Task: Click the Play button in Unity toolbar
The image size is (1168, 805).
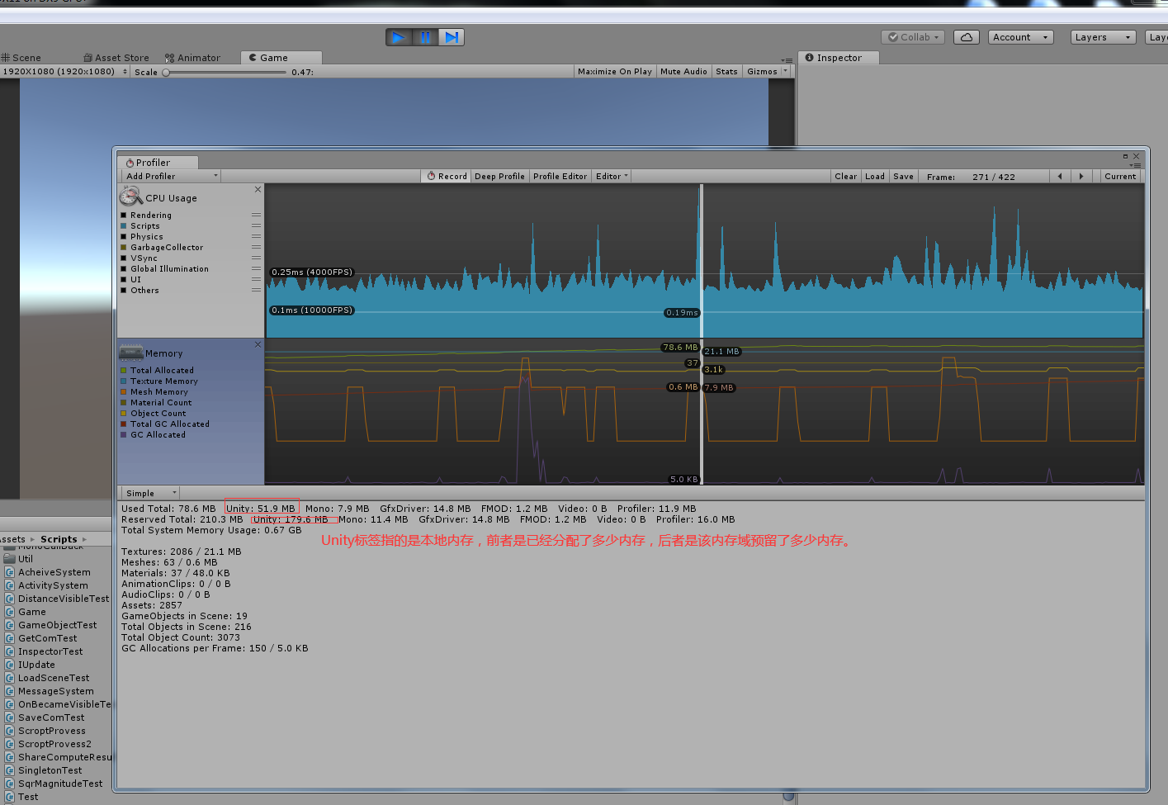Action: [399, 37]
